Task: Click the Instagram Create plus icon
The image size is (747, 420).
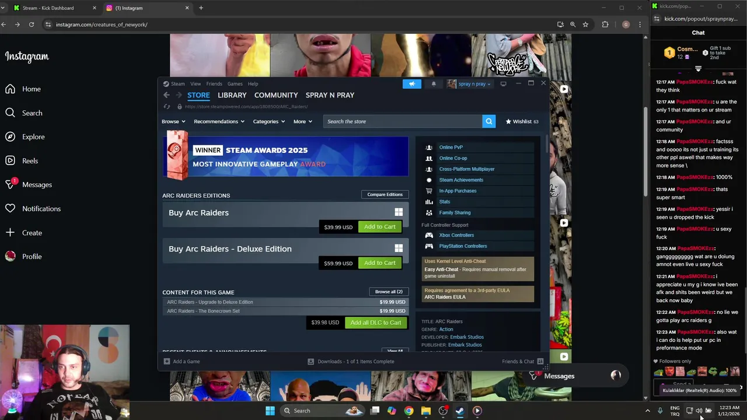Action: click(11, 233)
